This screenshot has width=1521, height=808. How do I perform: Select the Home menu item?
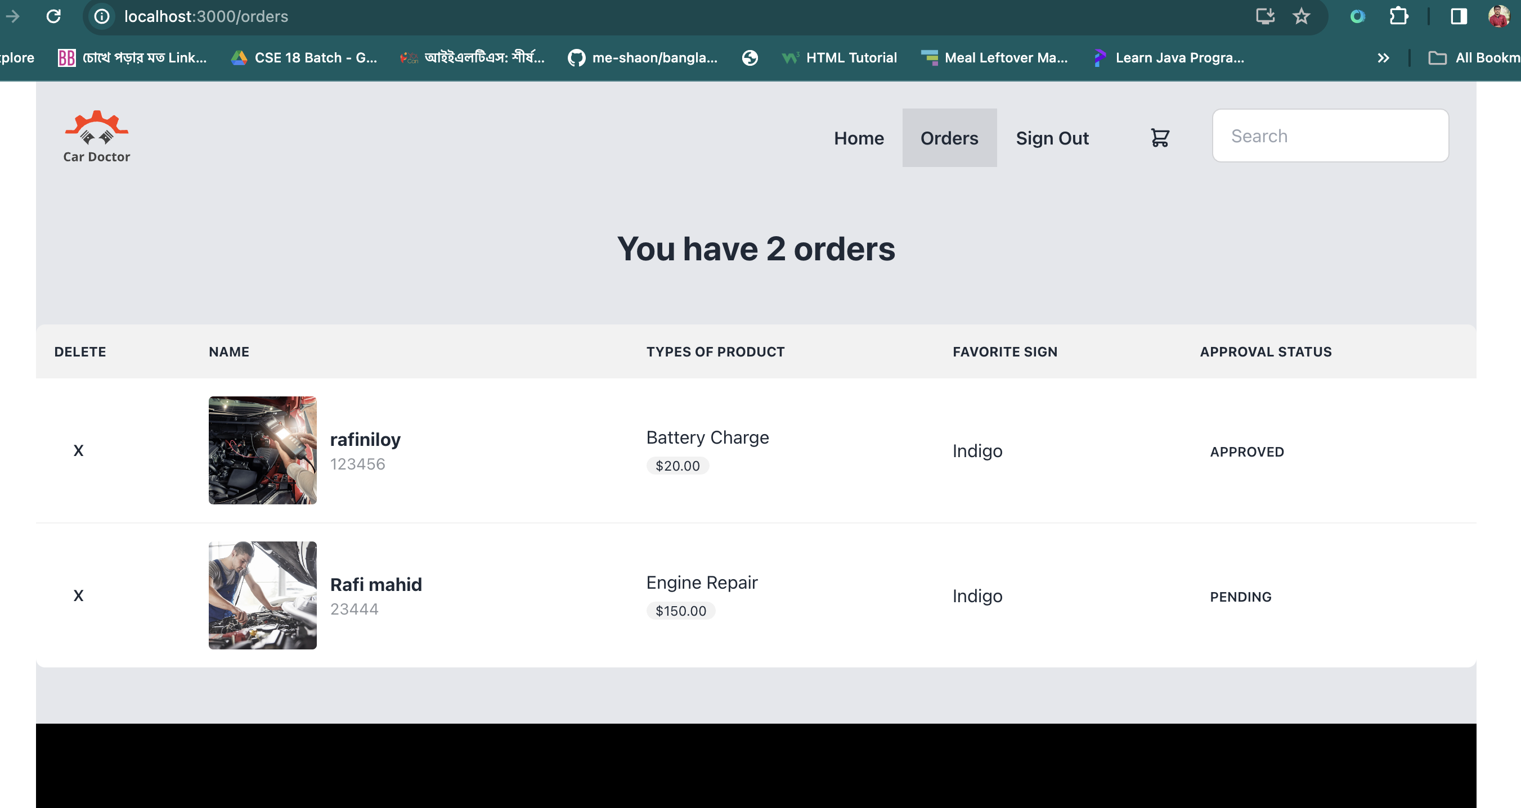[859, 138]
